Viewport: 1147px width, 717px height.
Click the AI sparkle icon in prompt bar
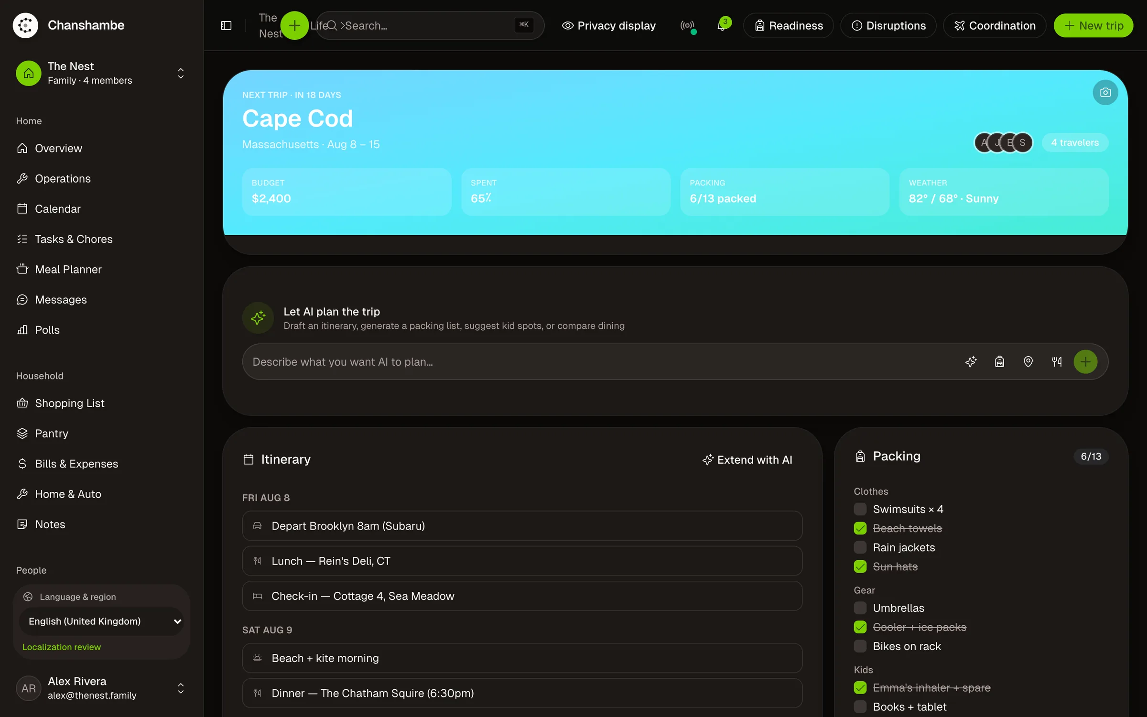click(971, 362)
